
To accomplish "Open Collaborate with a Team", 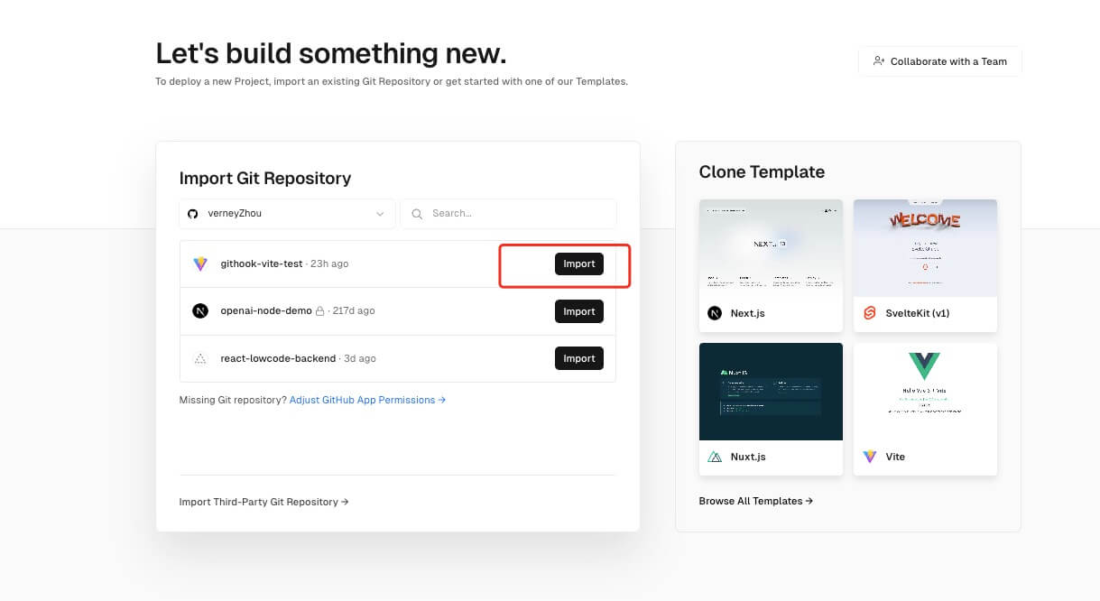I will pyautogui.click(x=939, y=61).
